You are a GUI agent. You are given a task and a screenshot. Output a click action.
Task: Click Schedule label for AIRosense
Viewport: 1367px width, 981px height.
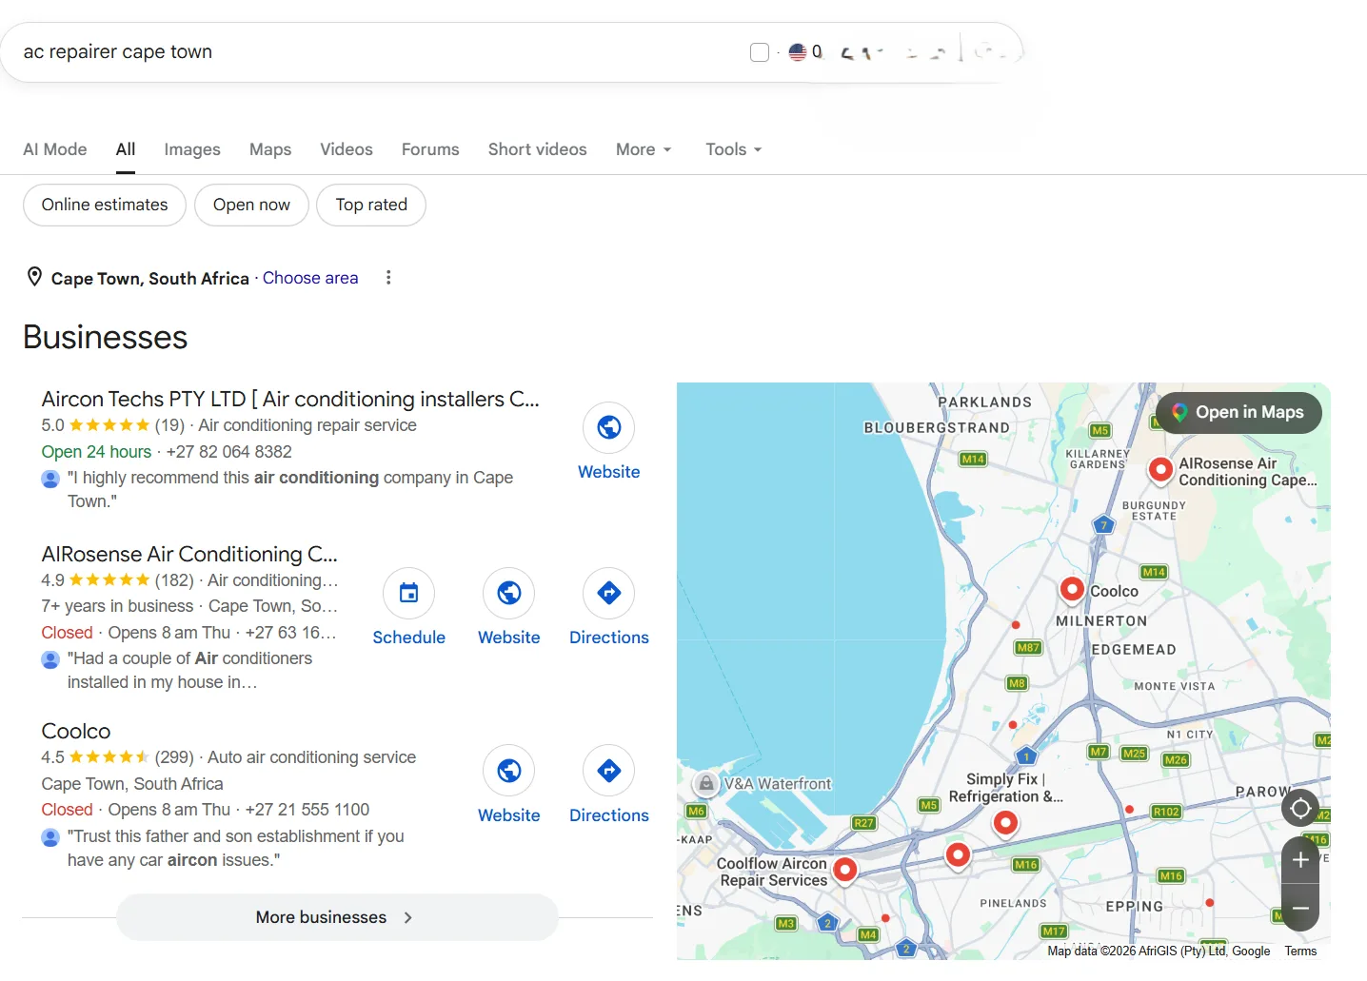[x=409, y=638]
